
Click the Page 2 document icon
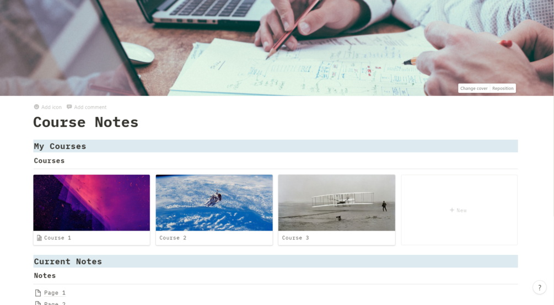click(38, 303)
